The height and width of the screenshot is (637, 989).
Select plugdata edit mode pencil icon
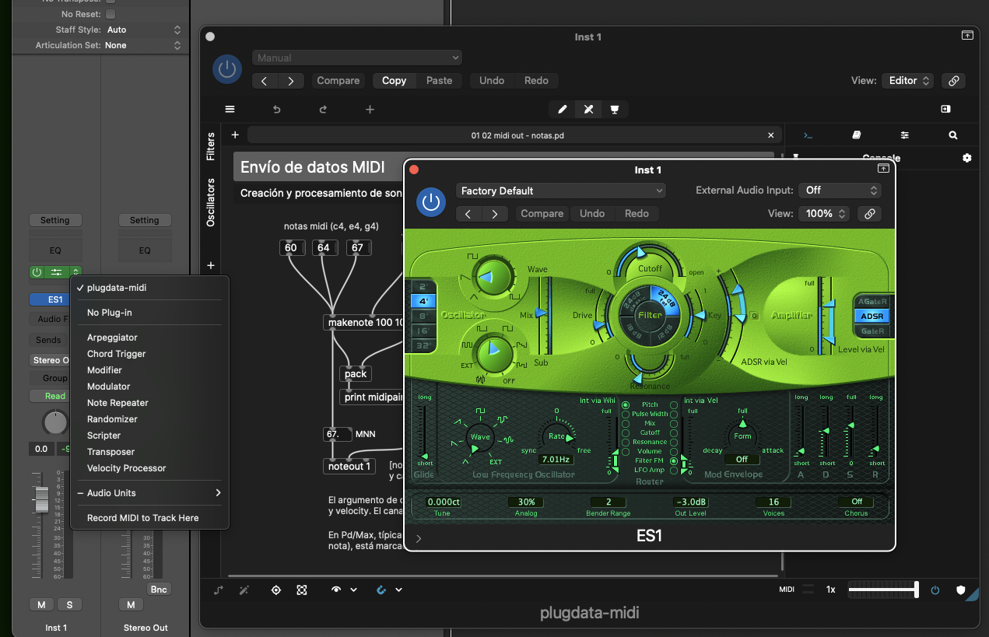click(x=563, y=110)
